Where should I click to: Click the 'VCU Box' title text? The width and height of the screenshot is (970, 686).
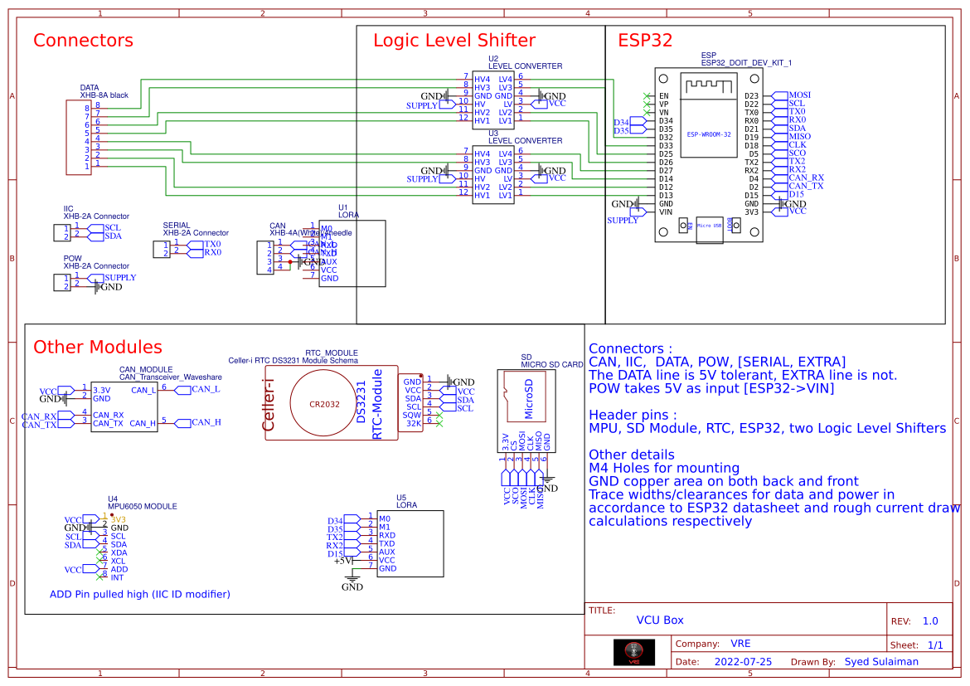[x=660, y=620]
